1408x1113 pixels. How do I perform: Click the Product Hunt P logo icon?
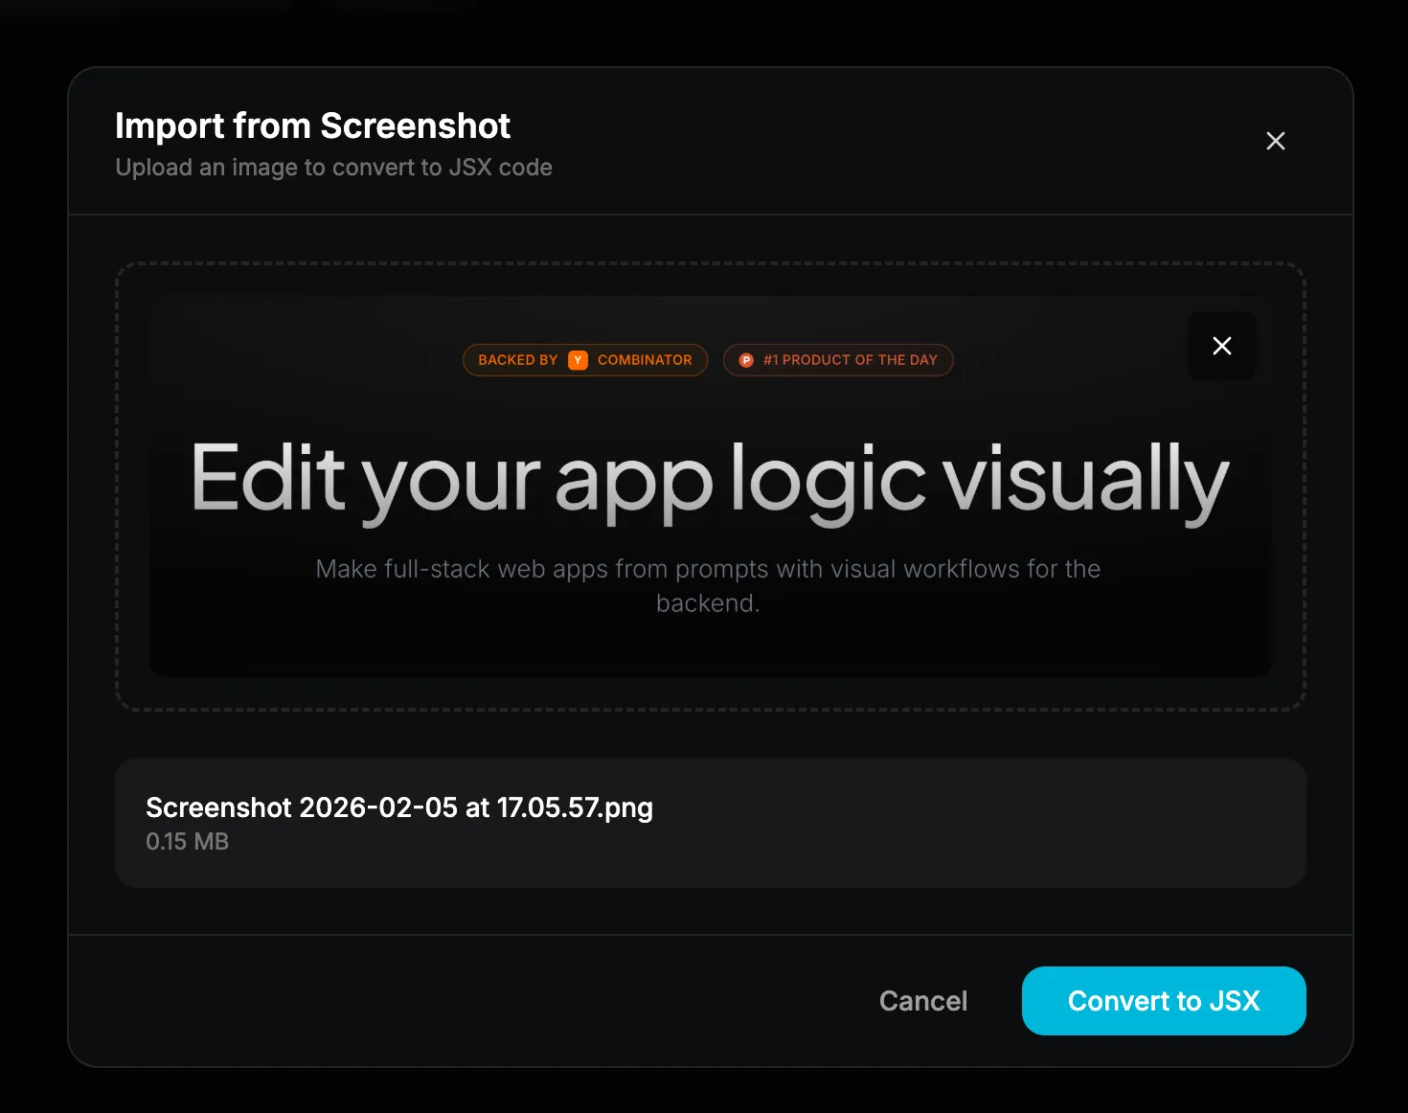pos(745,359)
